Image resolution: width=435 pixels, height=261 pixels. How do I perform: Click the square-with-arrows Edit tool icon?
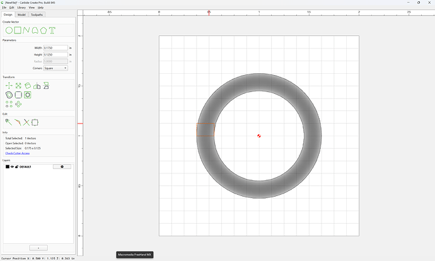tap(35, 122)
